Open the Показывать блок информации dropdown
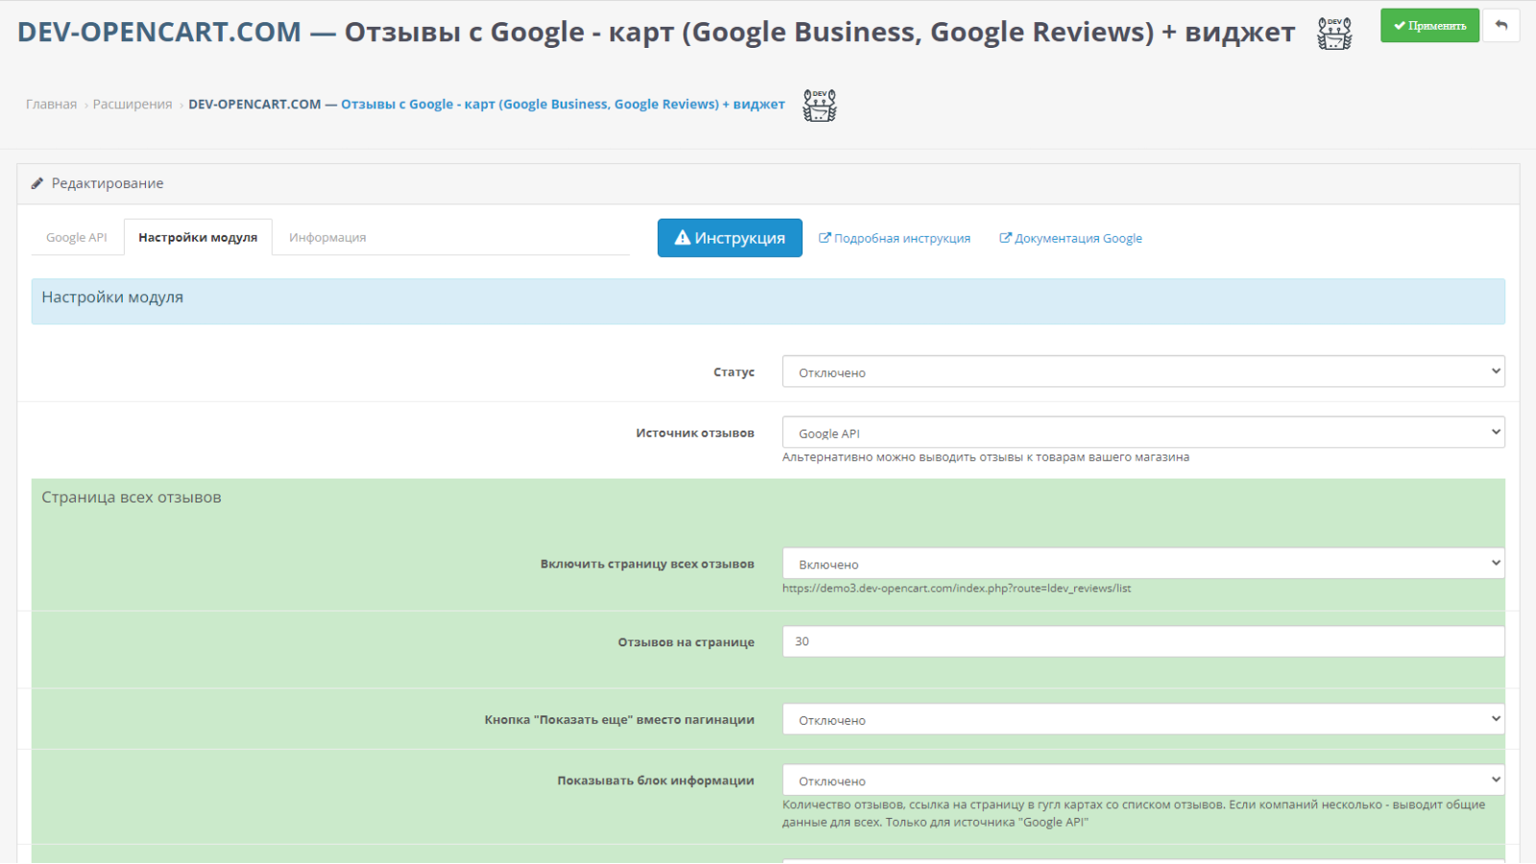Screen dimensions: 1536x864 click(x=1143, y=781)
